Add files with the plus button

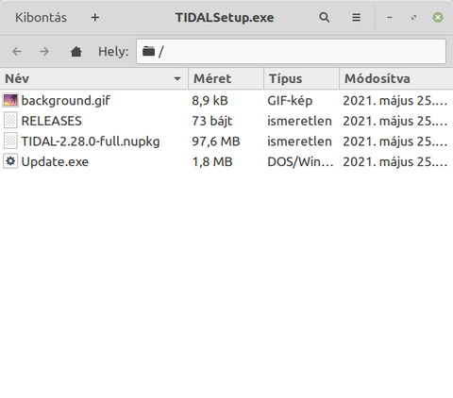(x=95, y=18)
